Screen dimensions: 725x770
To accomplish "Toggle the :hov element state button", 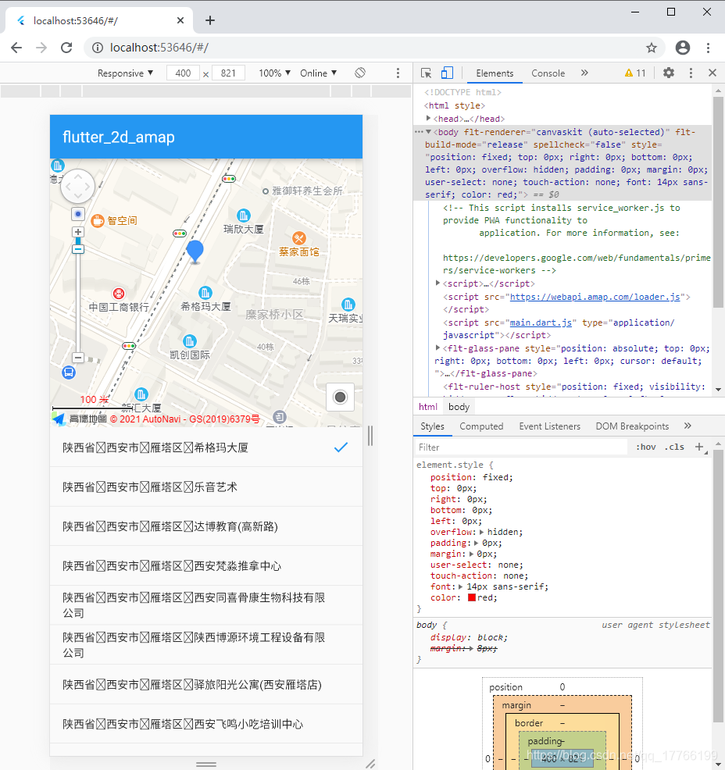I will click(645, 447).
